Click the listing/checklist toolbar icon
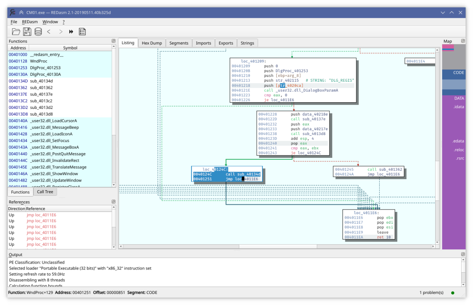473x305 pixels. click(82, 32)
